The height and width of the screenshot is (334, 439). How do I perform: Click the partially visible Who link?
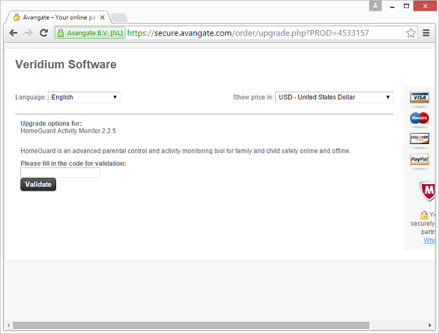pos(429,240)
